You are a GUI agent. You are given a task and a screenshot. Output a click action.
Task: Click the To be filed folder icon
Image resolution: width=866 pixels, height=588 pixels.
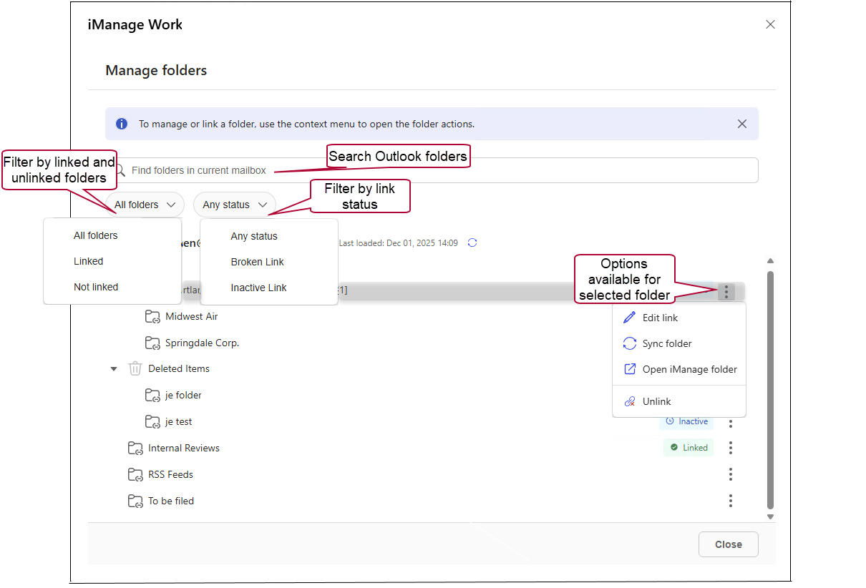[135, 501]
